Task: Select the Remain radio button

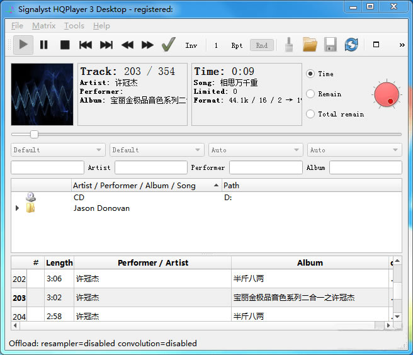Action: pos(310,94)
